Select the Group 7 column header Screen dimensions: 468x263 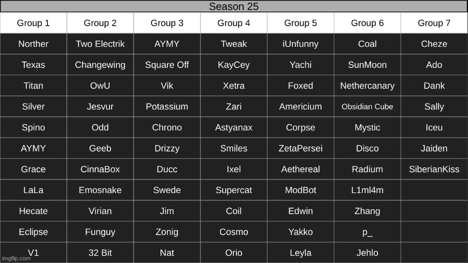coord(434,23)
